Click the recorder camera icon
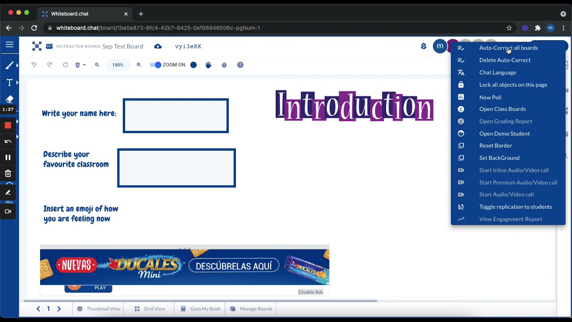The height and width of the screenshot is (322, 572). [8, 211]
